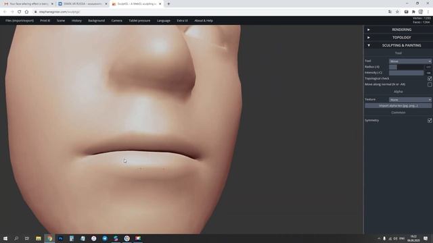Viewport: 433px width, 243px height.
Task: Open the Scene menu
Action: [x=61, y=21]
